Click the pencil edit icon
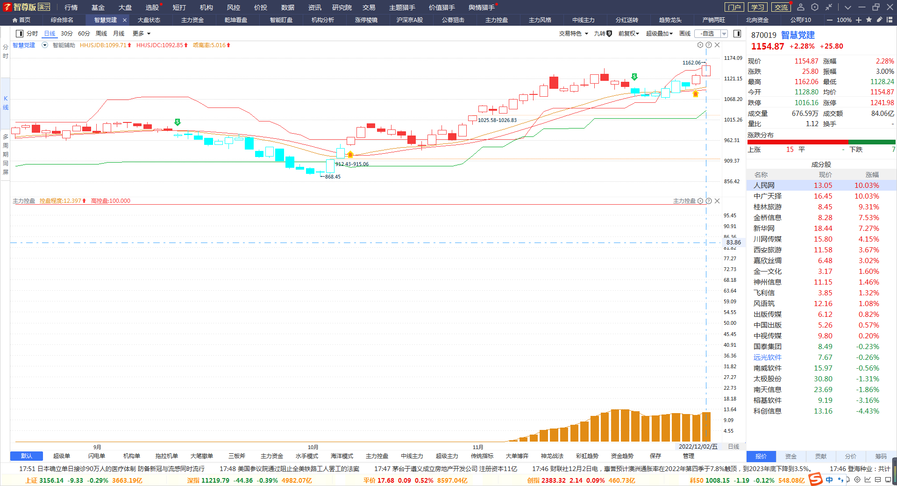 879,20
